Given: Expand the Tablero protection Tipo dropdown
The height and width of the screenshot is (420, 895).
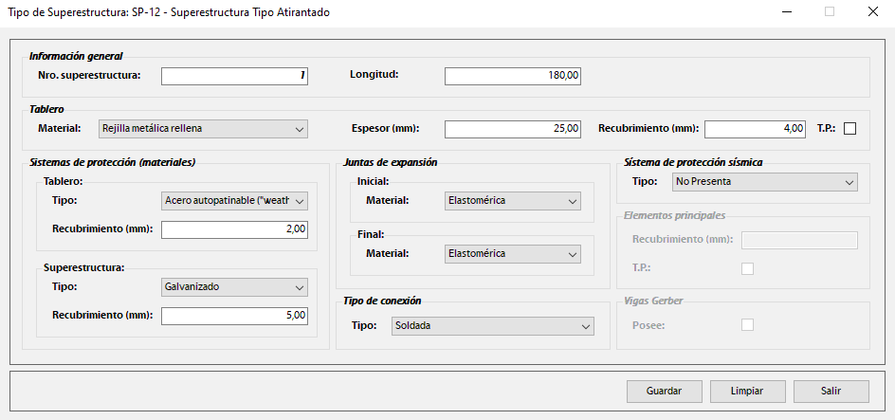Looking at the screenshot, I should 235,201.
